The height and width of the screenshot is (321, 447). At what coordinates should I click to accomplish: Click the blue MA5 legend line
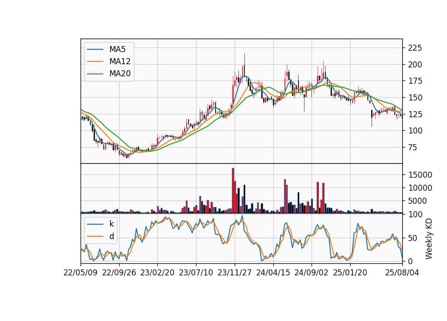tap(95, 50)
